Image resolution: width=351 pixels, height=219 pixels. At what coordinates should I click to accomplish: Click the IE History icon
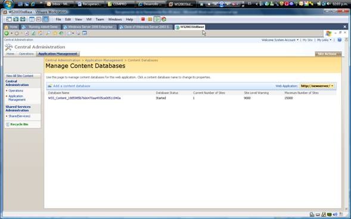coord(61,33)
